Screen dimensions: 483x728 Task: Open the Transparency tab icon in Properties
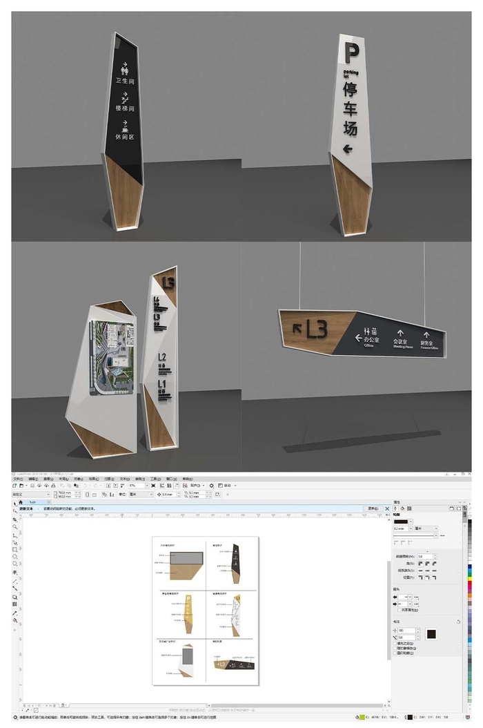[x=409, y=508]
